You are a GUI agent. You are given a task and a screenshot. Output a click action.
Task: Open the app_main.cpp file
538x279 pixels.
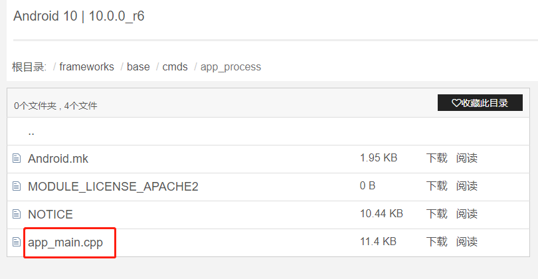tap(65, 242)
